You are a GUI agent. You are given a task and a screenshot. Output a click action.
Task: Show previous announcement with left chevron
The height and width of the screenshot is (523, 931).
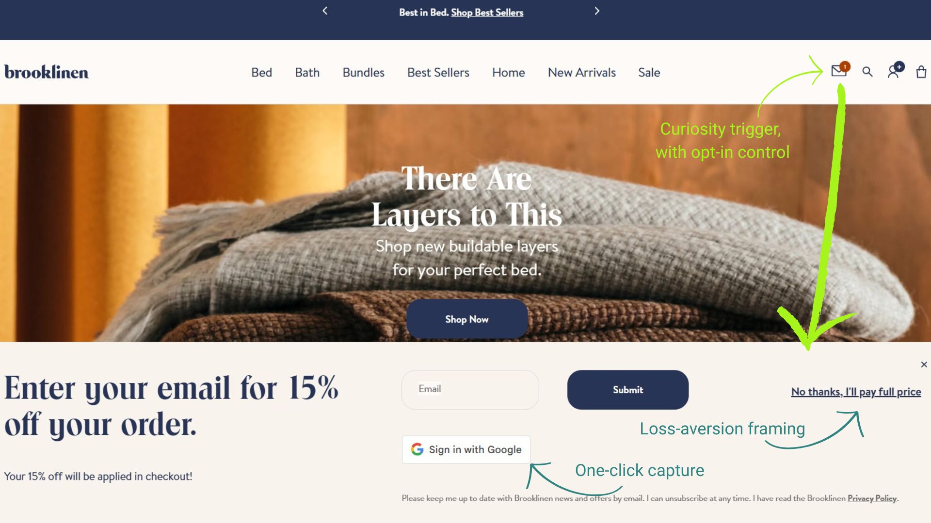tap(325, 11)
